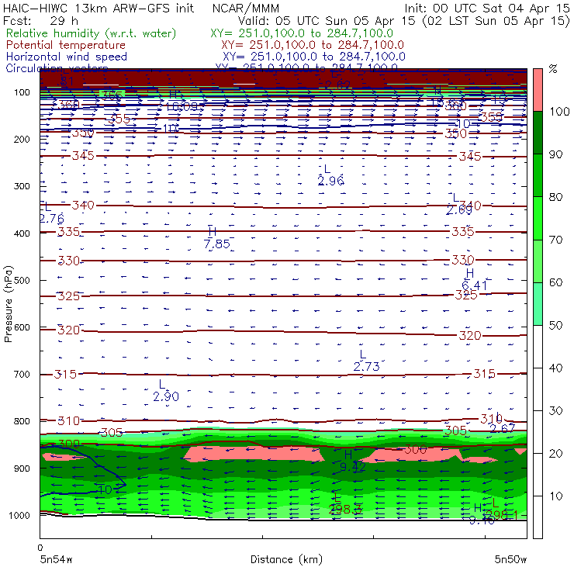Viewport: 574px width, 574px height.
Task: Click the 'L 2.73' wind speed minimum marker
Action: 366,361
